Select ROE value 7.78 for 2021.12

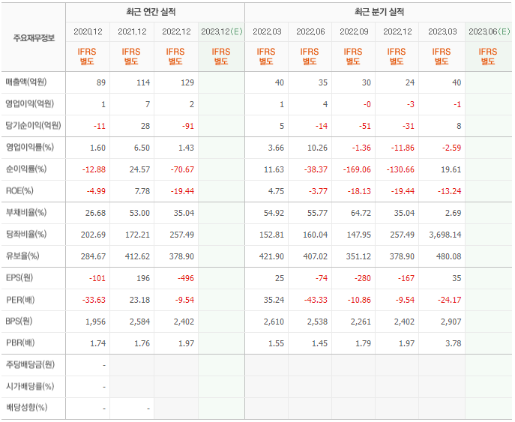[x=142, y=191]
